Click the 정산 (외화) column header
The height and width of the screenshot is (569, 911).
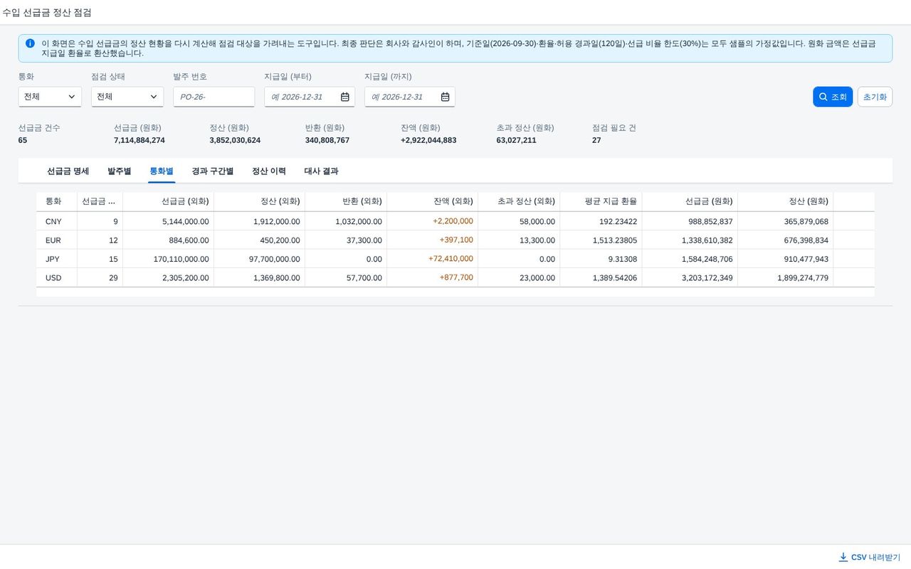[259, 201]
